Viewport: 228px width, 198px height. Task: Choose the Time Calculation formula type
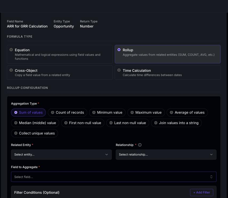(x=168, y=73)
